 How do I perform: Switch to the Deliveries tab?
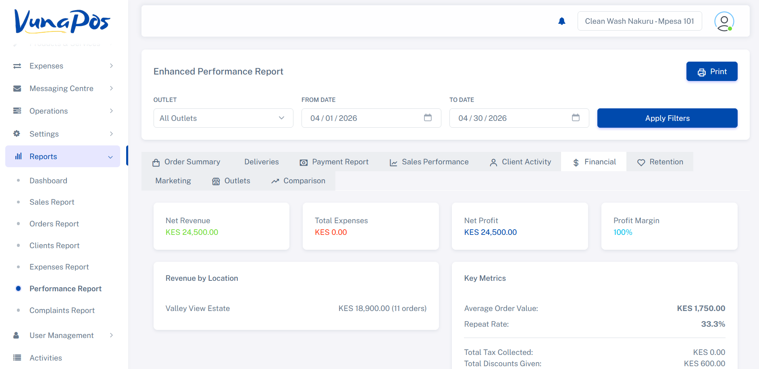[262, 162]
